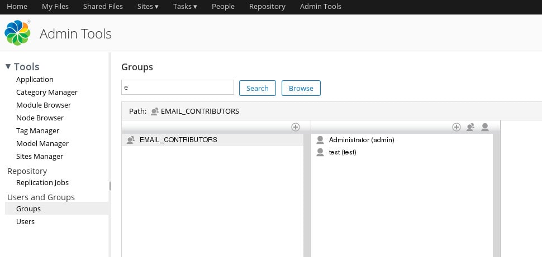Go to Home in the top bar
Viewport: 542px width, 257px height.
point(17,7)
